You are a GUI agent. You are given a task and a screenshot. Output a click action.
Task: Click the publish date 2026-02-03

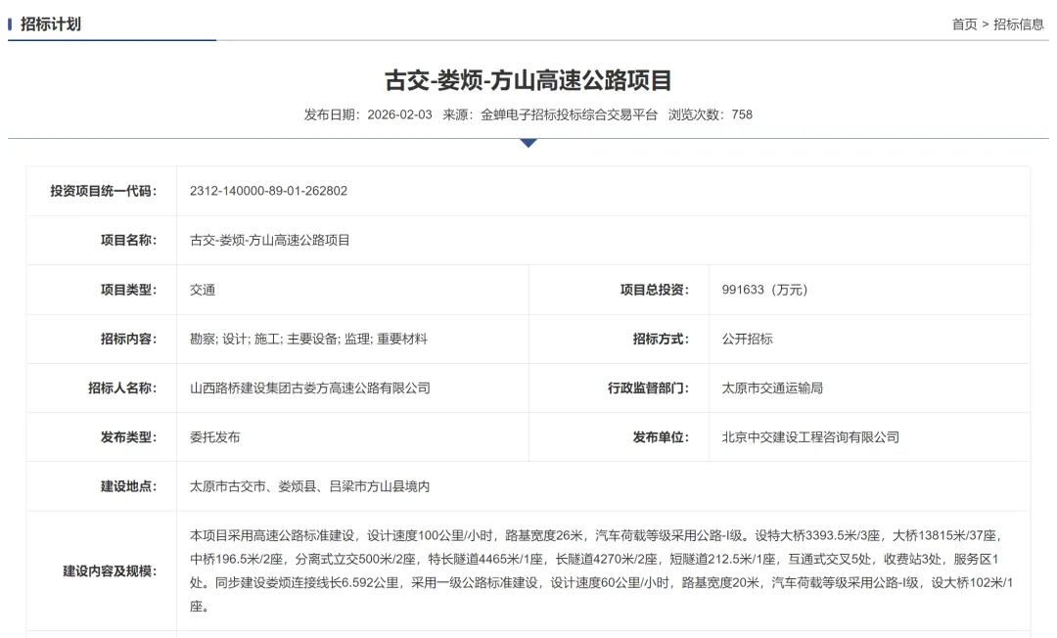(x=399, y=114)
